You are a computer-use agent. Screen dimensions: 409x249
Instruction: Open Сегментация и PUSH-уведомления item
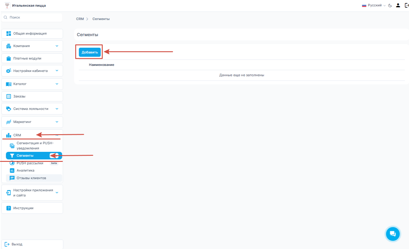click(x=35, y=145)
